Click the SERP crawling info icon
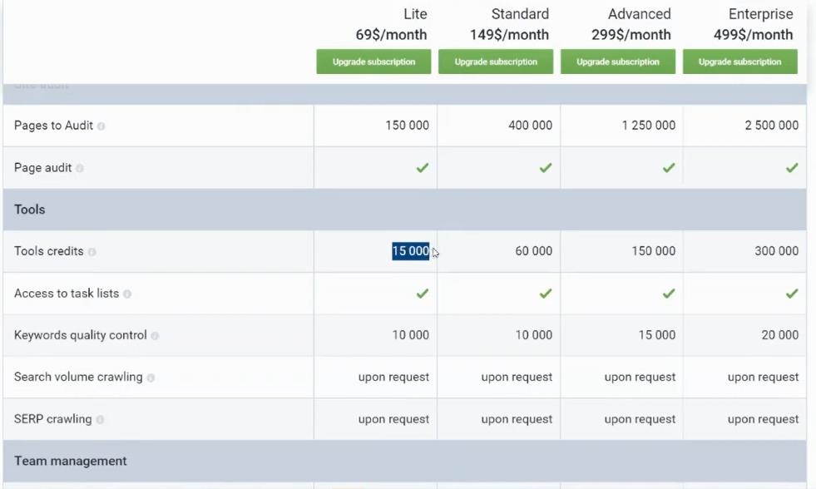This screenshot has height=489, width=816. [x=100, y=420]
